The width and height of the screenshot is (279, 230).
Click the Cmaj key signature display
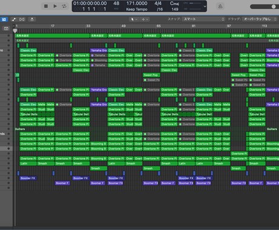coord(175,4)
